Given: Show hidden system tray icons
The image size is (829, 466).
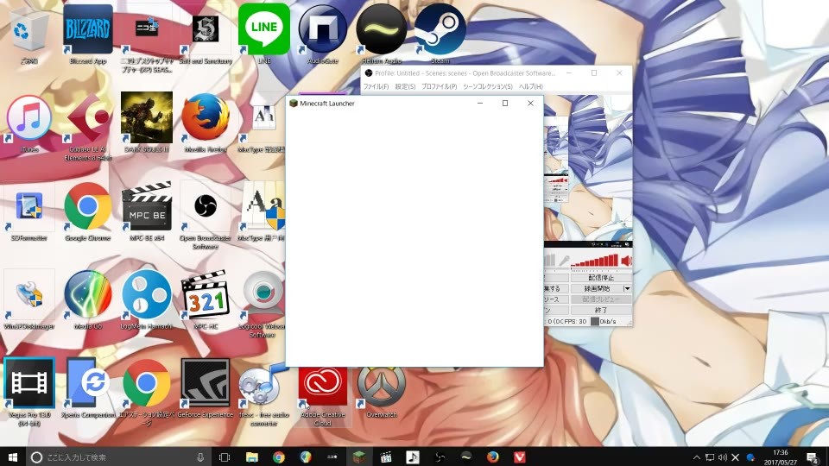Looking at the screenshot, I should click(x=697, y=457).
